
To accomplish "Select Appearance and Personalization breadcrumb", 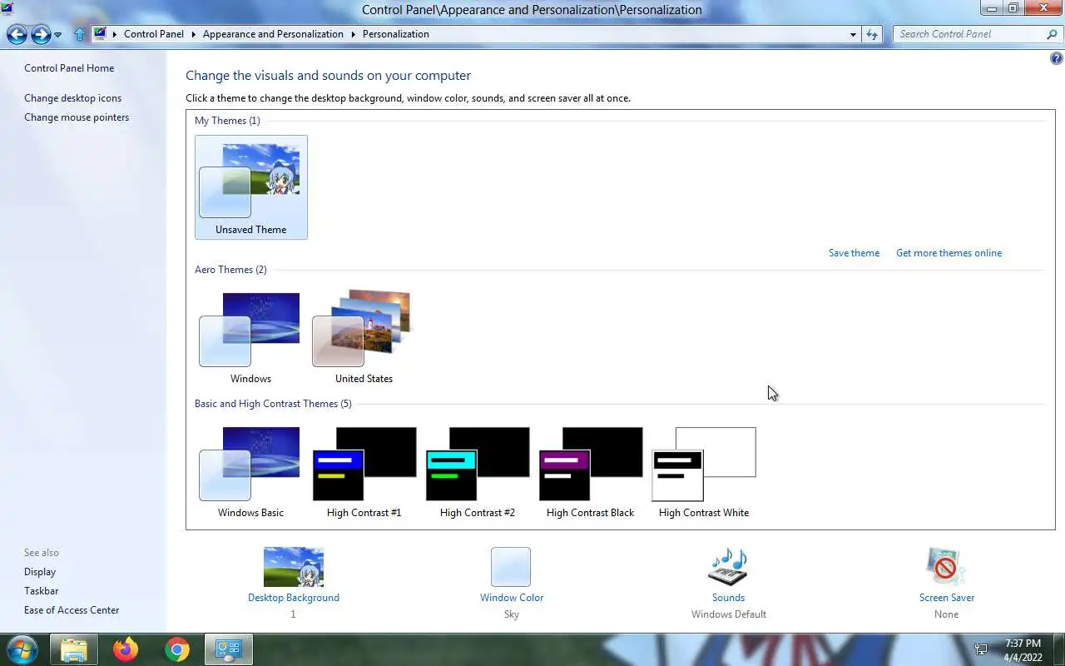I will coord(273,34).
